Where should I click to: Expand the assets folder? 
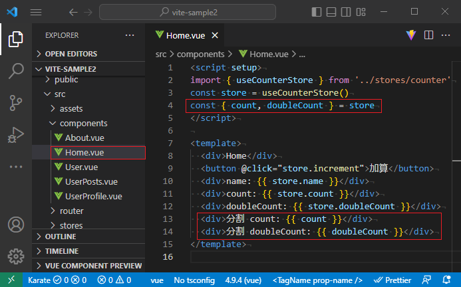coord(88,109)
